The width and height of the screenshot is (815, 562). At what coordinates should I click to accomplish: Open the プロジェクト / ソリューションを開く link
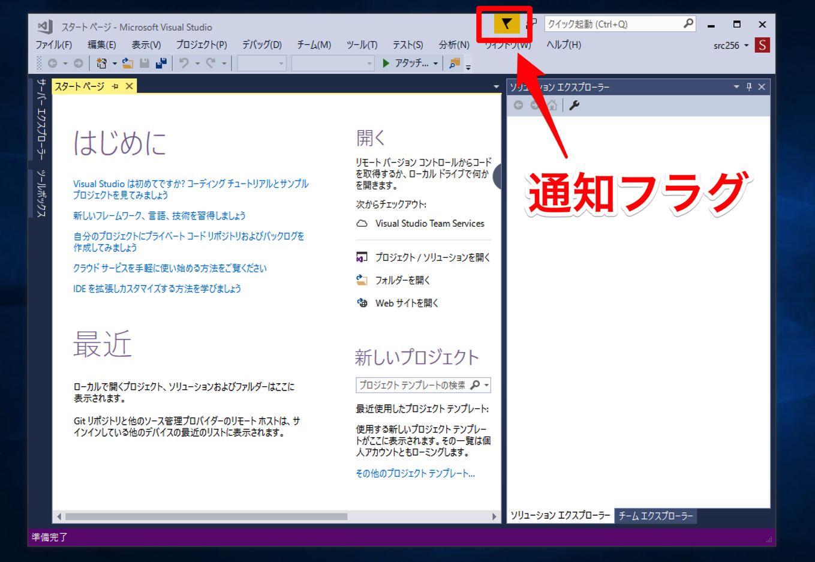(x=432, y=257)
